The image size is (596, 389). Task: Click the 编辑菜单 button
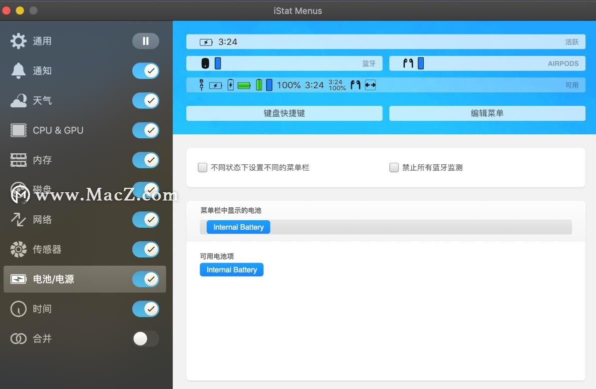click(x=487, y=113)
